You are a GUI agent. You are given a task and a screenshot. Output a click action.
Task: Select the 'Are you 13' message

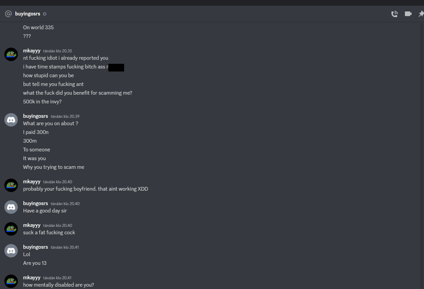(x=35, y=263)
